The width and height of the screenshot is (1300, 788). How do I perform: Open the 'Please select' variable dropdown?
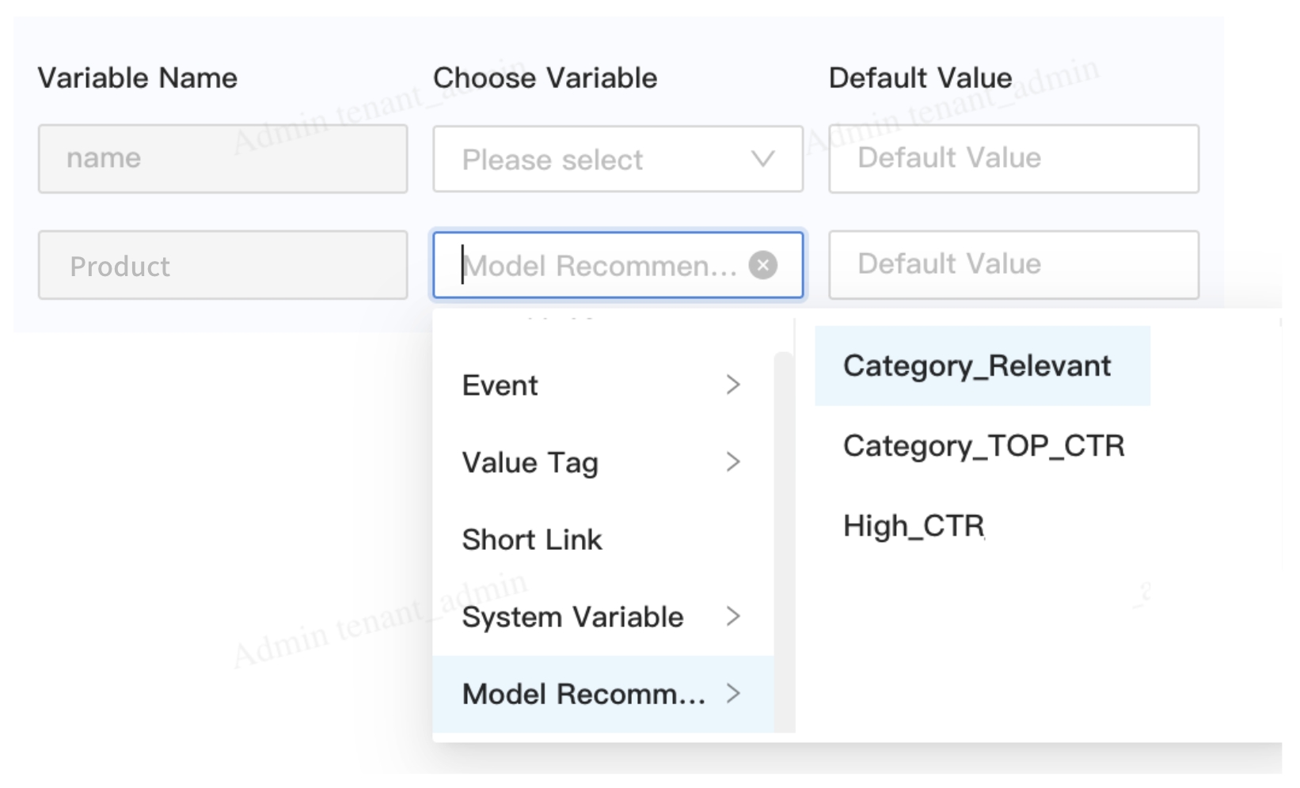[602, 160]
